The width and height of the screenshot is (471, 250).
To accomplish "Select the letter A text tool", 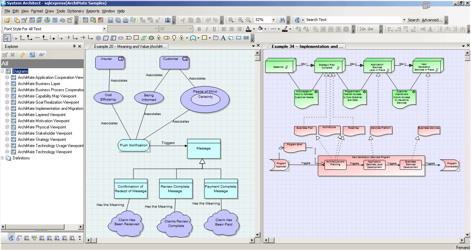I will point(223,38).
